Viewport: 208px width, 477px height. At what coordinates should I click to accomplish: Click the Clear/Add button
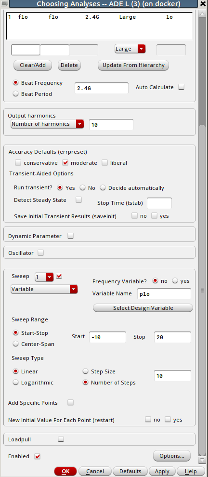(x=33, y=65)
